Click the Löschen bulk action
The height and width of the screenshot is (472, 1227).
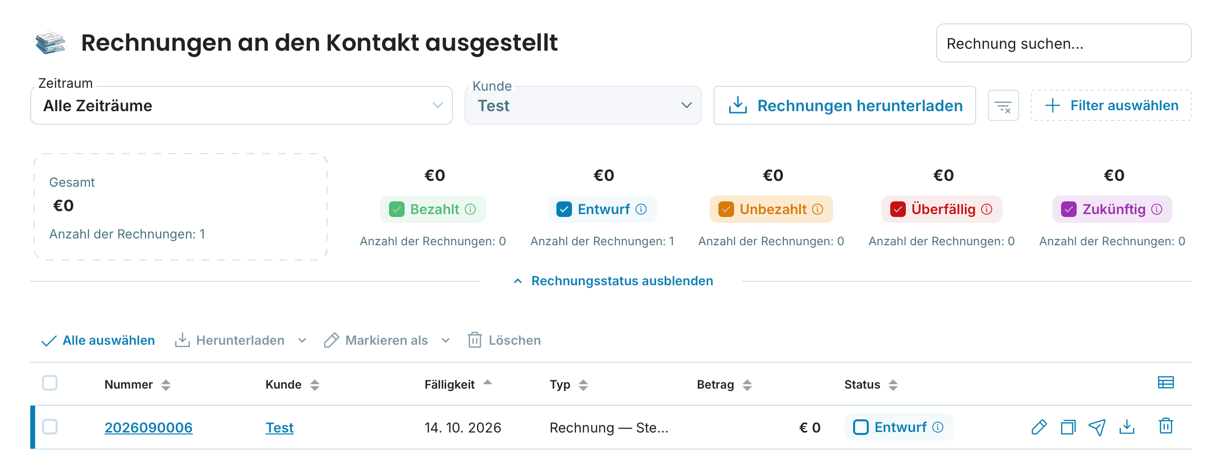(x=504, y=340)
